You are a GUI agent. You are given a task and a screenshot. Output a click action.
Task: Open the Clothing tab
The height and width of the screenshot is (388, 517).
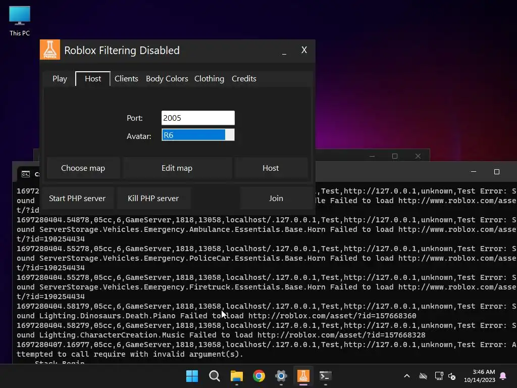tap(209, 78)
